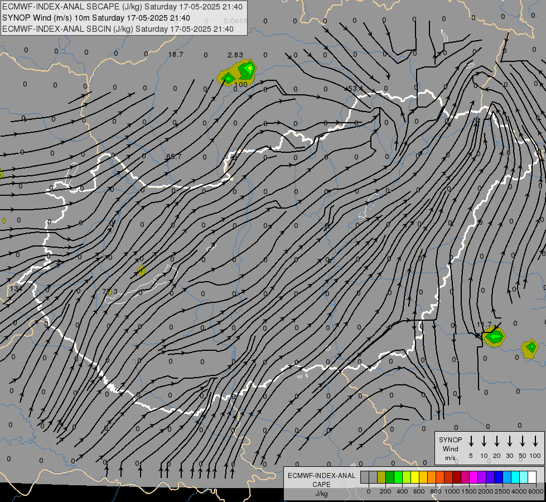Click the small olive CAPE patch above the lake

141,271
